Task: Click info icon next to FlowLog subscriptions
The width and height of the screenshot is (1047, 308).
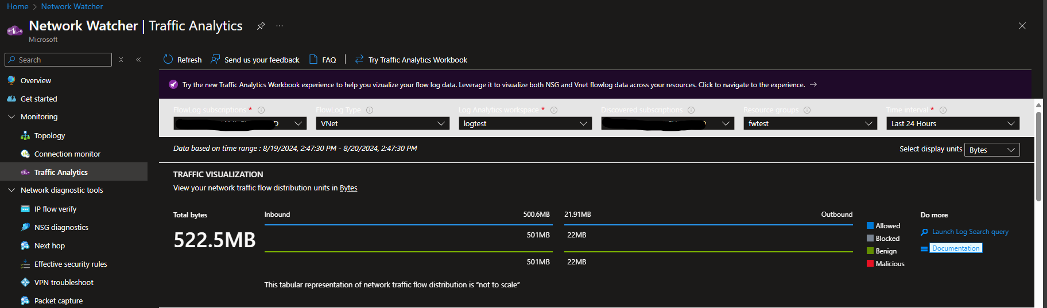Action: point(261,110)
